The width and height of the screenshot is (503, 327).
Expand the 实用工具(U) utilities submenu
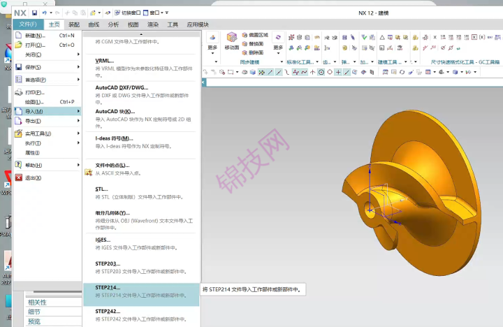48,133
